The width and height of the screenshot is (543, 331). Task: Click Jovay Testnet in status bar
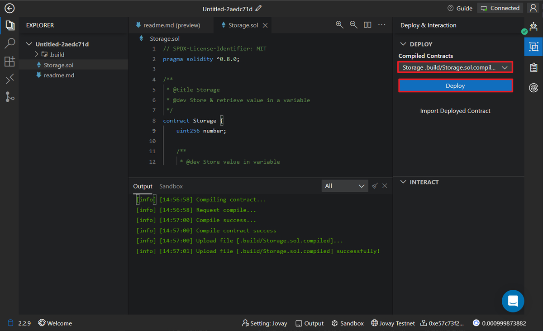tap(393, 323)
